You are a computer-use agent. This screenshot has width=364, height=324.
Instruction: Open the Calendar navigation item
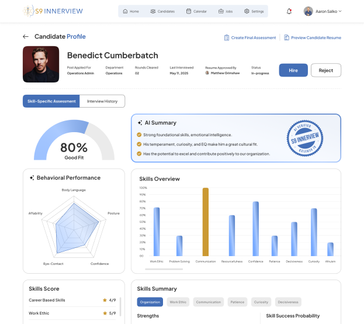tap(196, 11)
